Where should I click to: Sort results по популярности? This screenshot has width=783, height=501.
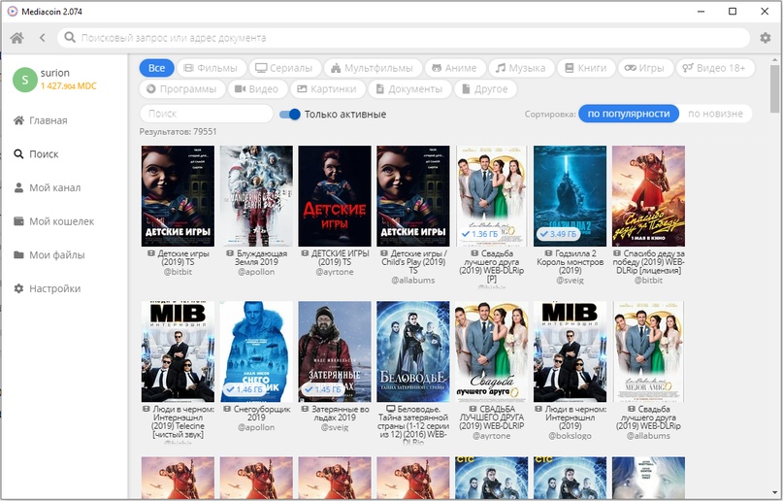(x=628, y=114)
